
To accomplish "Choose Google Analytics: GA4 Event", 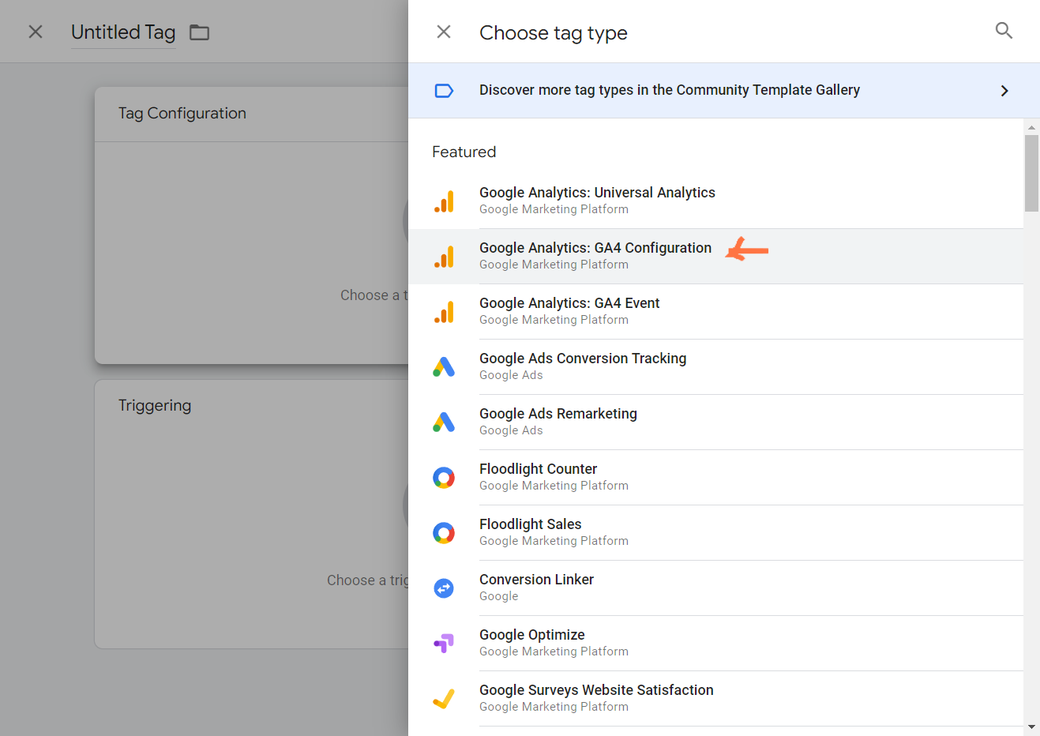I will pos(715,312).
